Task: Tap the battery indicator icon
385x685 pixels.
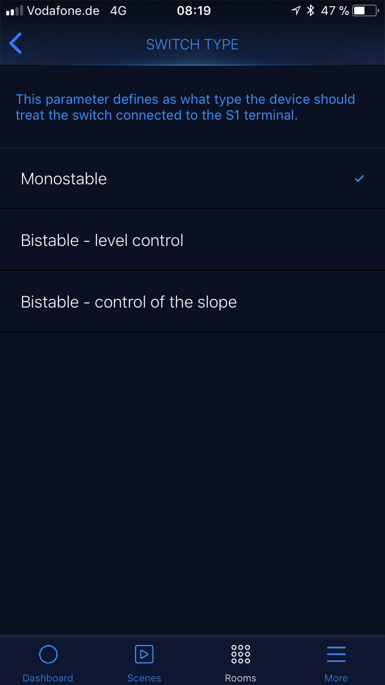Action: [365, 11]
